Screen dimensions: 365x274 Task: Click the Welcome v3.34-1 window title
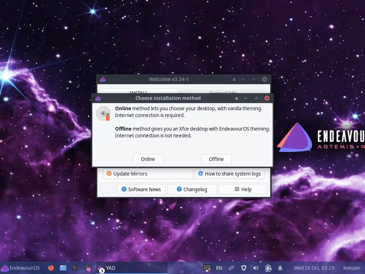(x=169, y=79)
